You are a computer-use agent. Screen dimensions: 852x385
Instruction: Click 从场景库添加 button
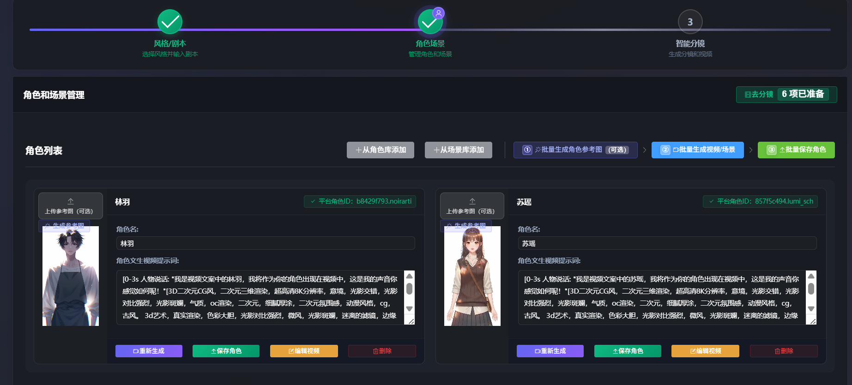coord(459,150)
